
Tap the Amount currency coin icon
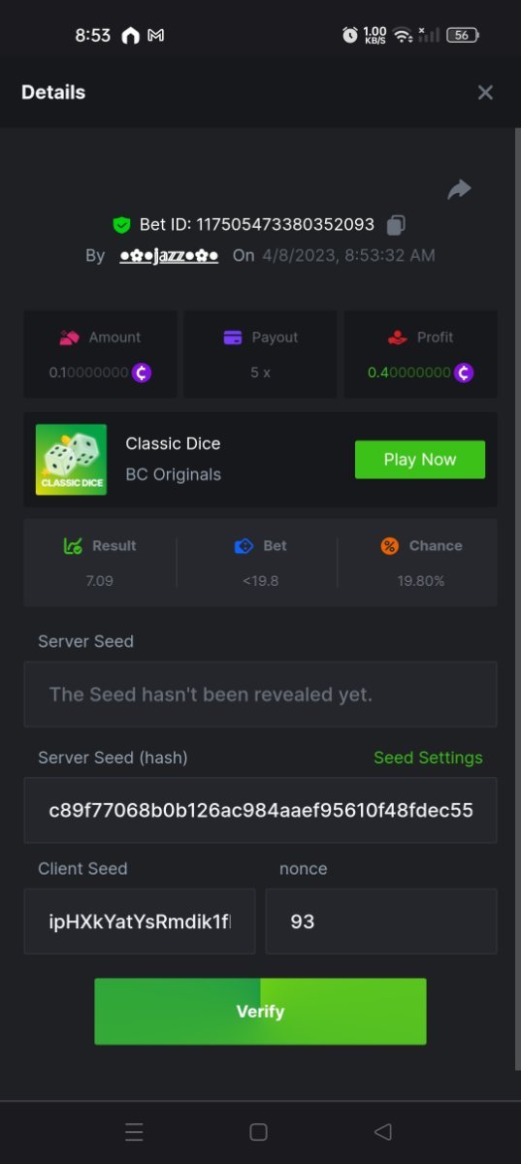tap(142, 372)
